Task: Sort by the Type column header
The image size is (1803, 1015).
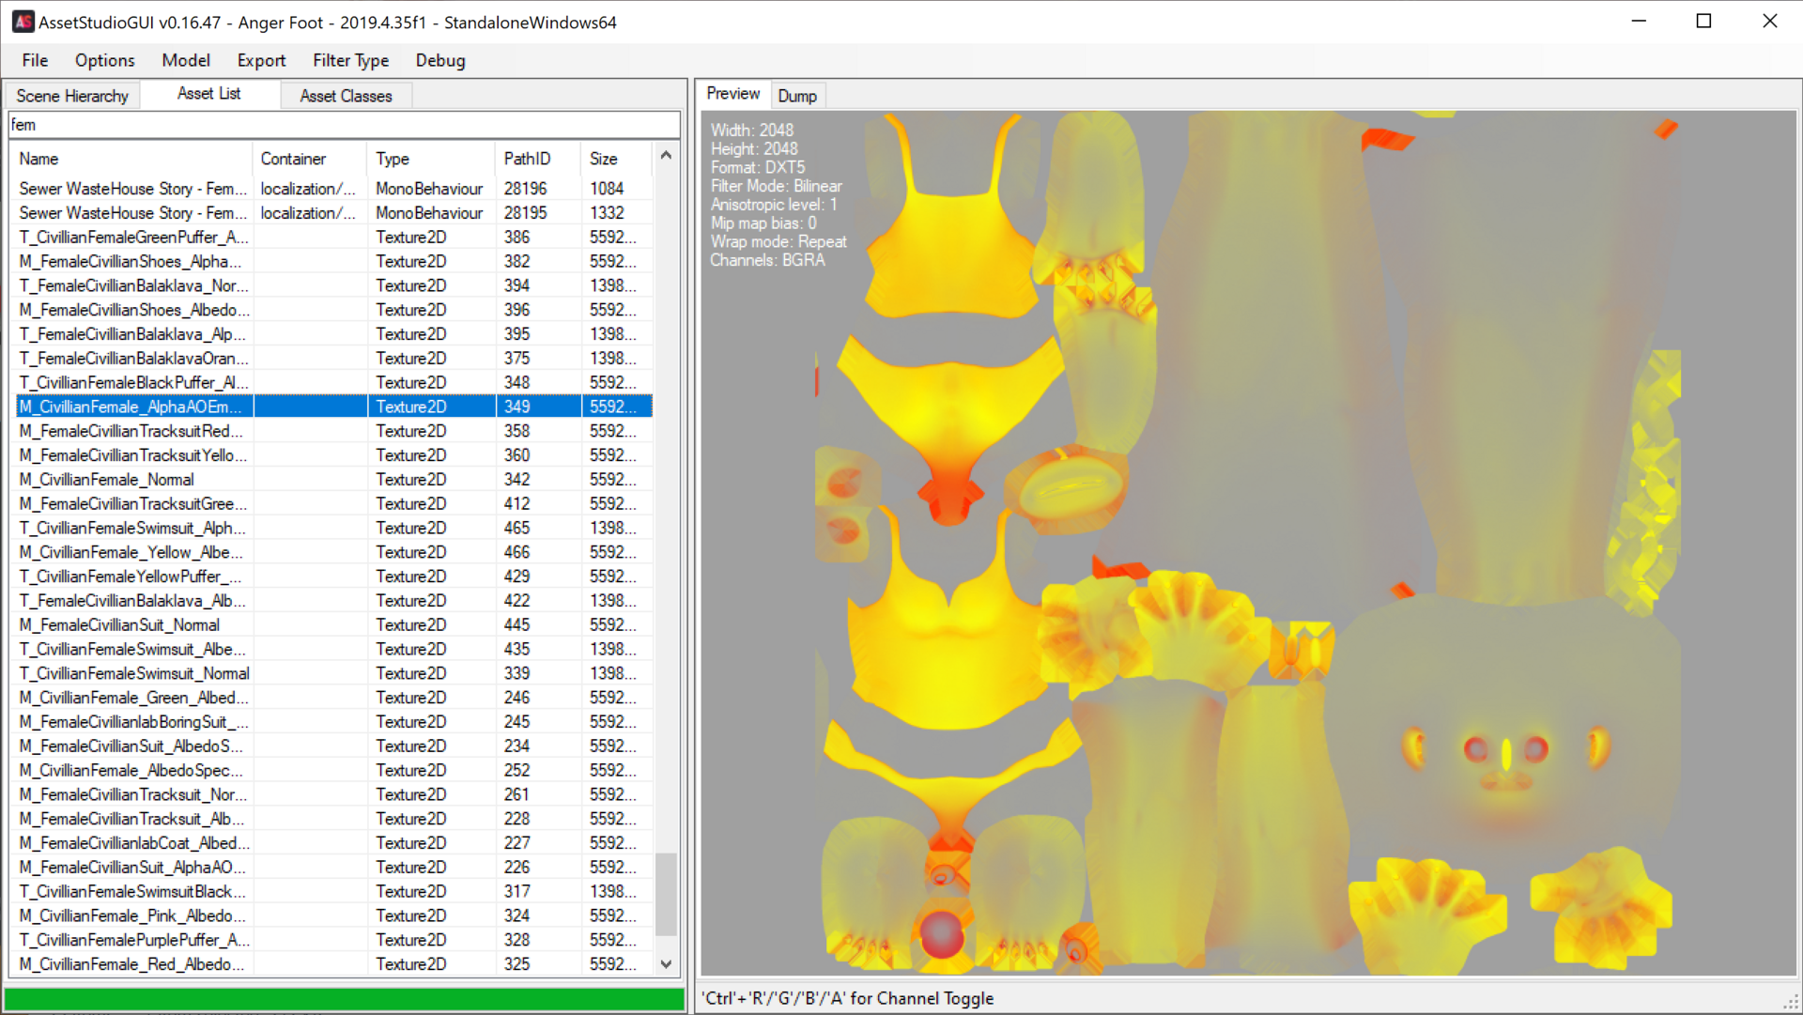Action: pos(431,159)
